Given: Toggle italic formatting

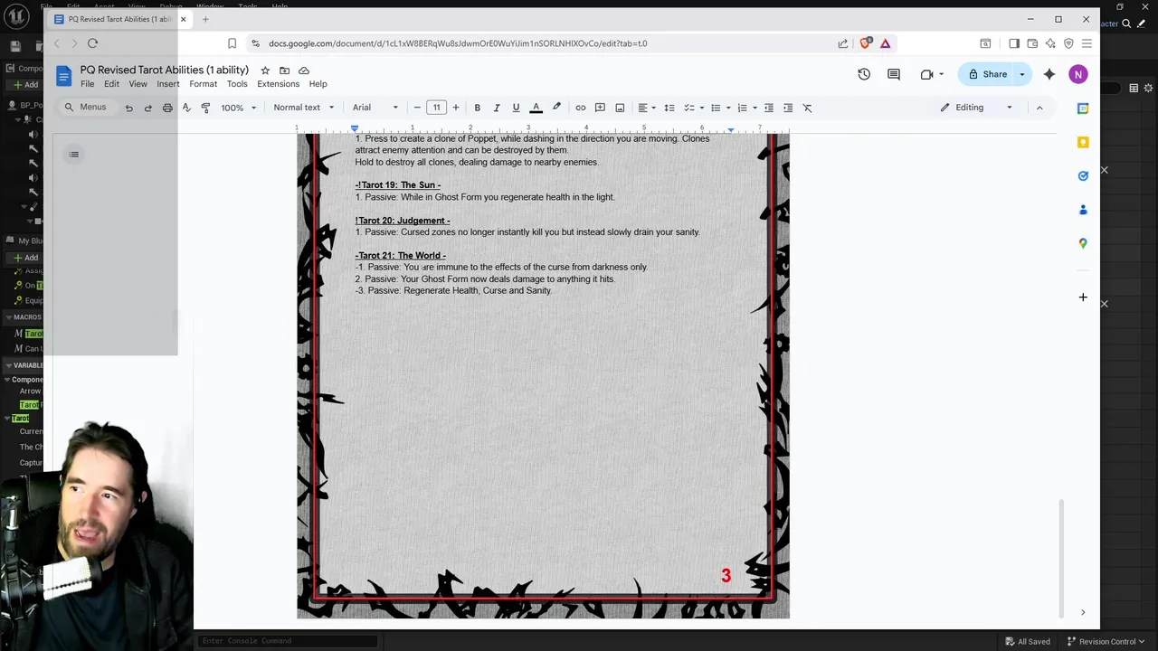Looking at the screenshot, I should [x=496, y=108].
